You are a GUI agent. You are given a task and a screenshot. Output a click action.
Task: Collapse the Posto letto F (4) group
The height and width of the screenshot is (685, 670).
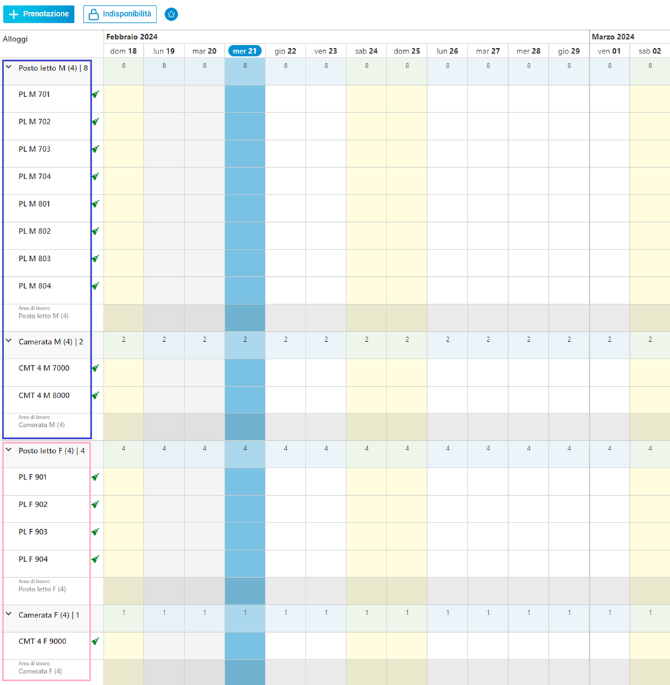[x=9, y=450]
